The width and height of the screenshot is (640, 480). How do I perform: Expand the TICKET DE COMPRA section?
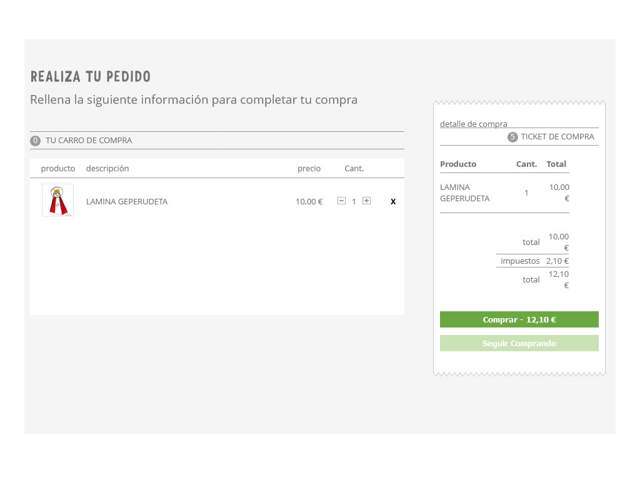[x=557, y=137]
